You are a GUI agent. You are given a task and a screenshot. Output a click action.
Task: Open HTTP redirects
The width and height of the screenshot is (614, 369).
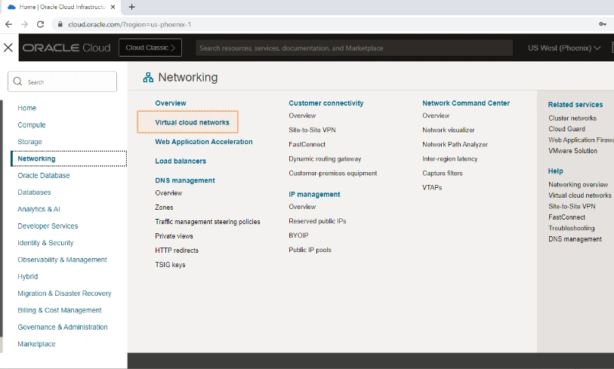[177, 251]
